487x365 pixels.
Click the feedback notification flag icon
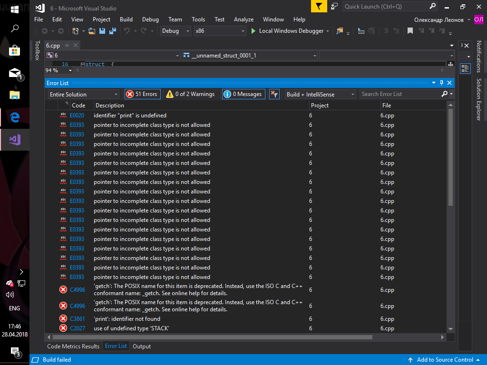tap(319, 7)
